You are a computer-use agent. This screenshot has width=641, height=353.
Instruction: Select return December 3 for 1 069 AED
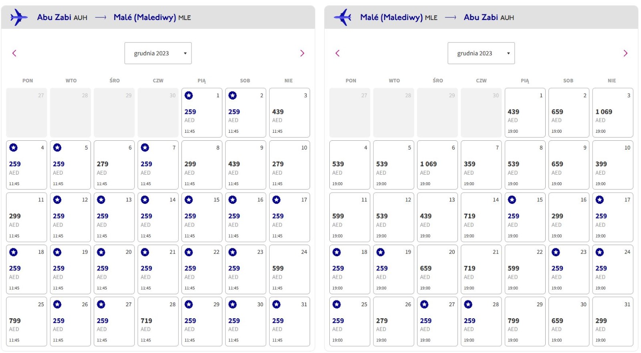pyautogui.click(x=613, y=113)
